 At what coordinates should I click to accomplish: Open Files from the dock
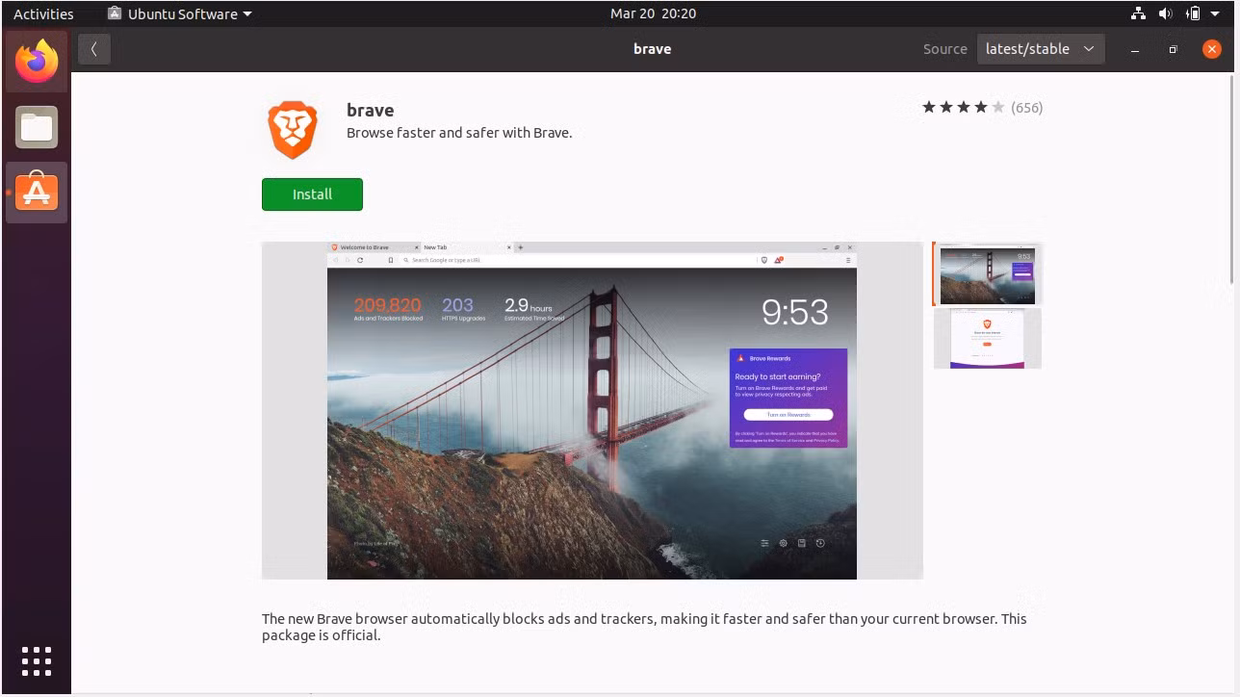click(x=37, y=127)
